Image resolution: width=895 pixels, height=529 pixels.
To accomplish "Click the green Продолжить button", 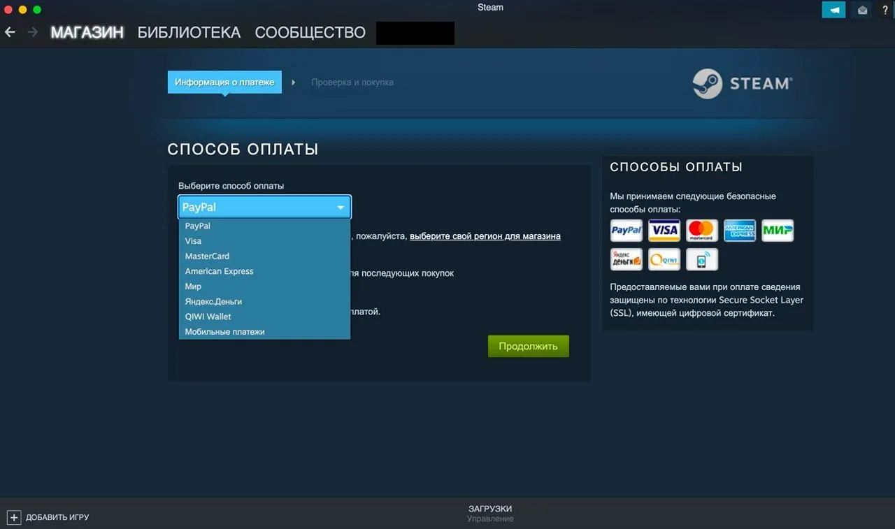I will click(x=528, y=346).
